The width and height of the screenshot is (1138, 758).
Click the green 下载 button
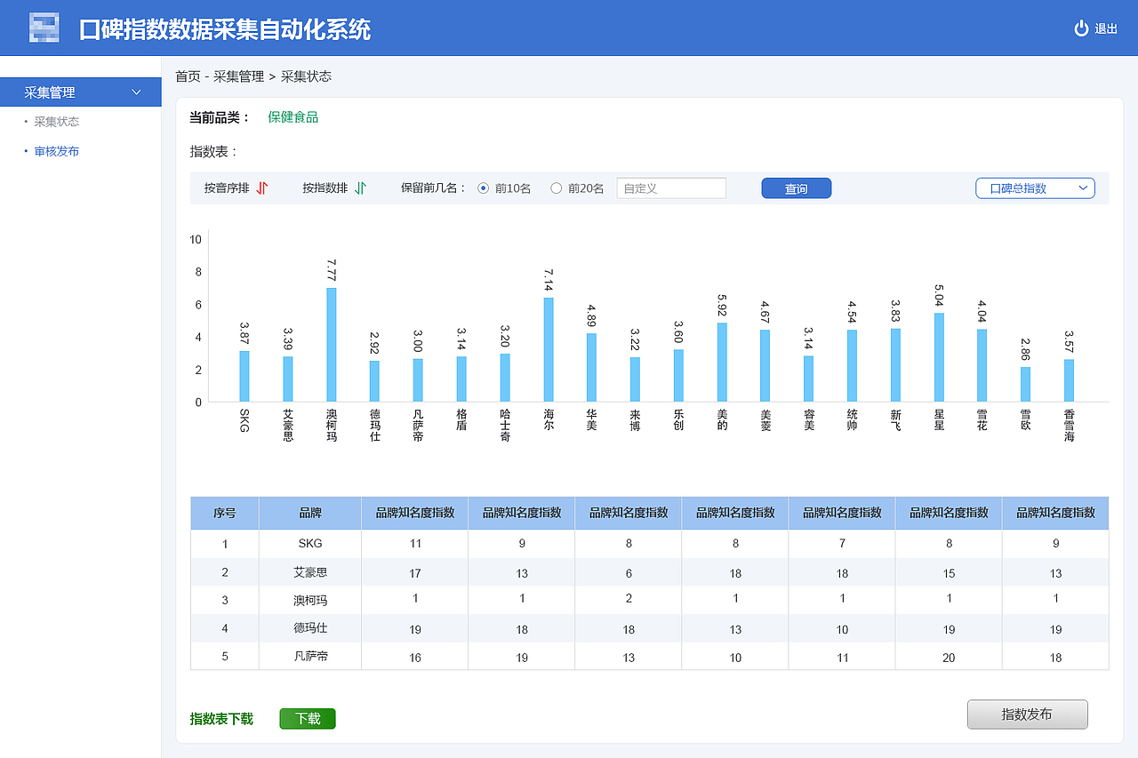pos(307,718)
